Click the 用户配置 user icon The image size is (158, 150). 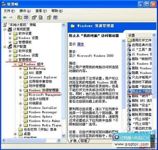[10, 47]
